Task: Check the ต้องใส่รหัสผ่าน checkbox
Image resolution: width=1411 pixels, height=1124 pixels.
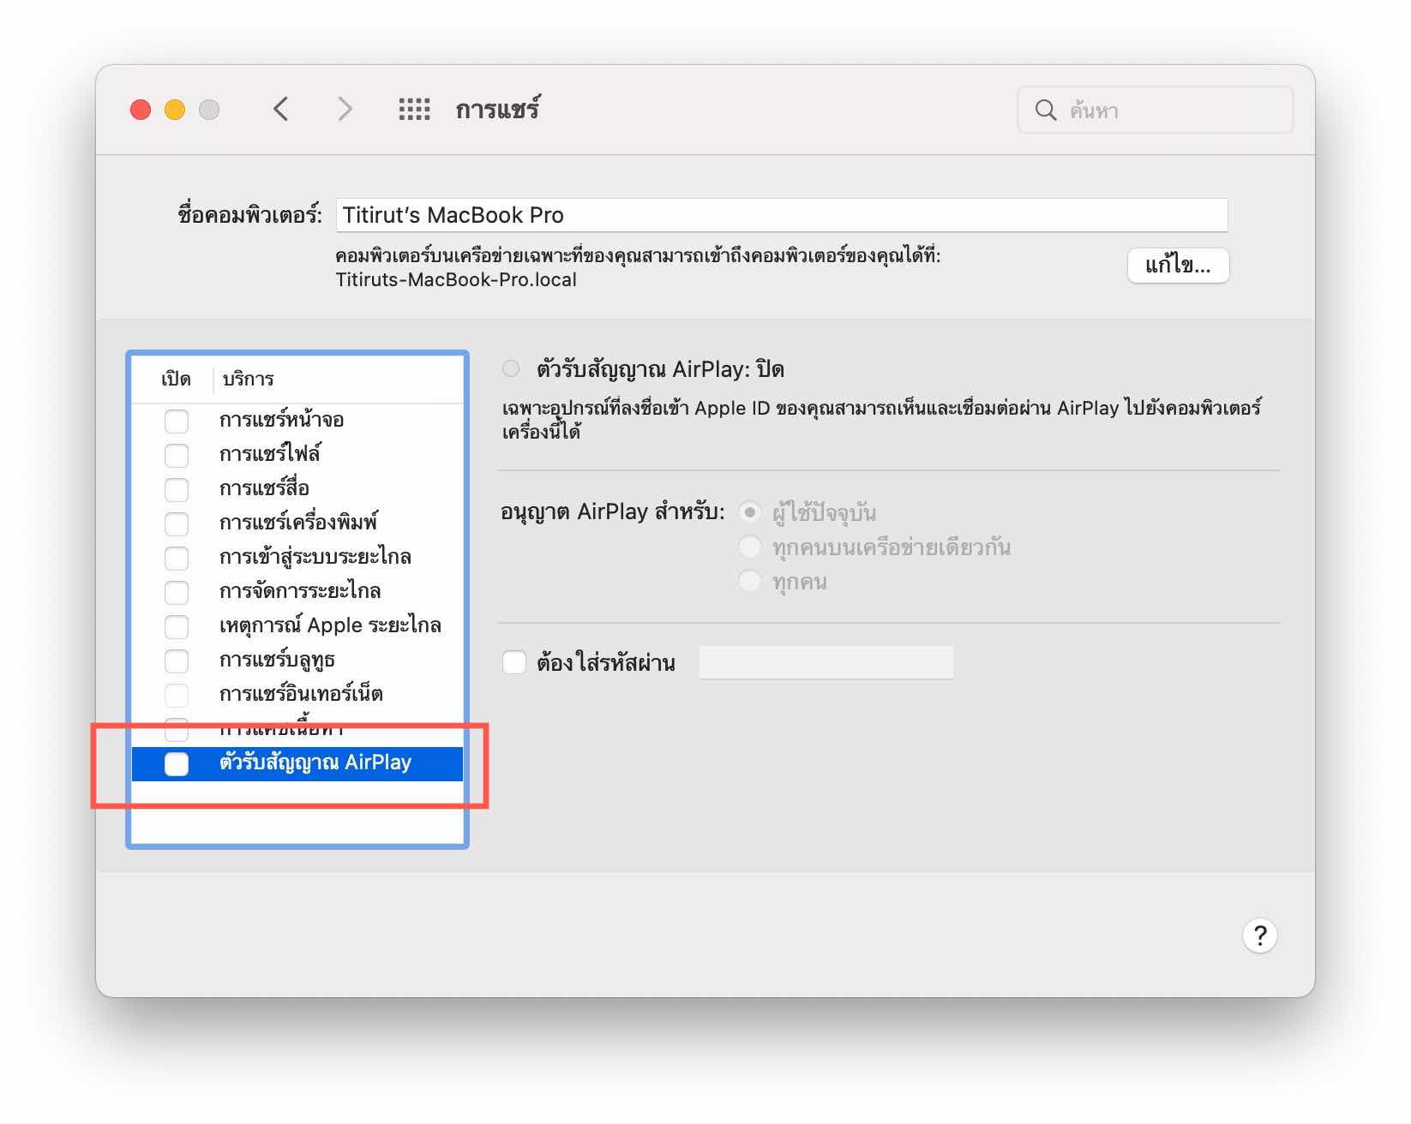Action: (514, 662)
